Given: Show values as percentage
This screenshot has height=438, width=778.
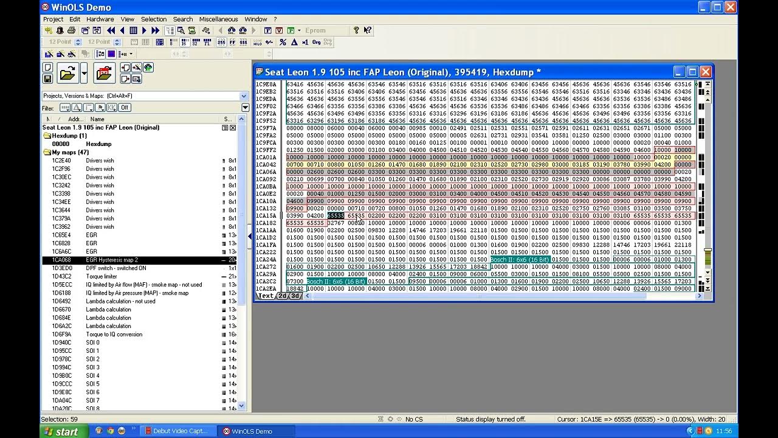Looking at the screenshot, I should pos(283,42).
